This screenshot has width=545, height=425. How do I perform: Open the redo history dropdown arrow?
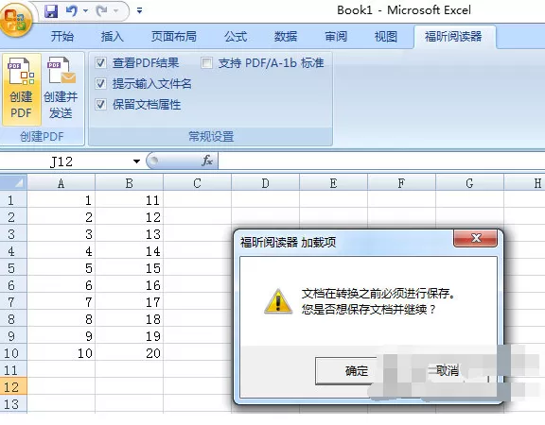(x=116, y=11)
